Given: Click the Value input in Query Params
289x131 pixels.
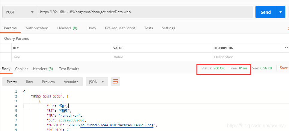Looking at the screenshot, I should click(162, 57).
